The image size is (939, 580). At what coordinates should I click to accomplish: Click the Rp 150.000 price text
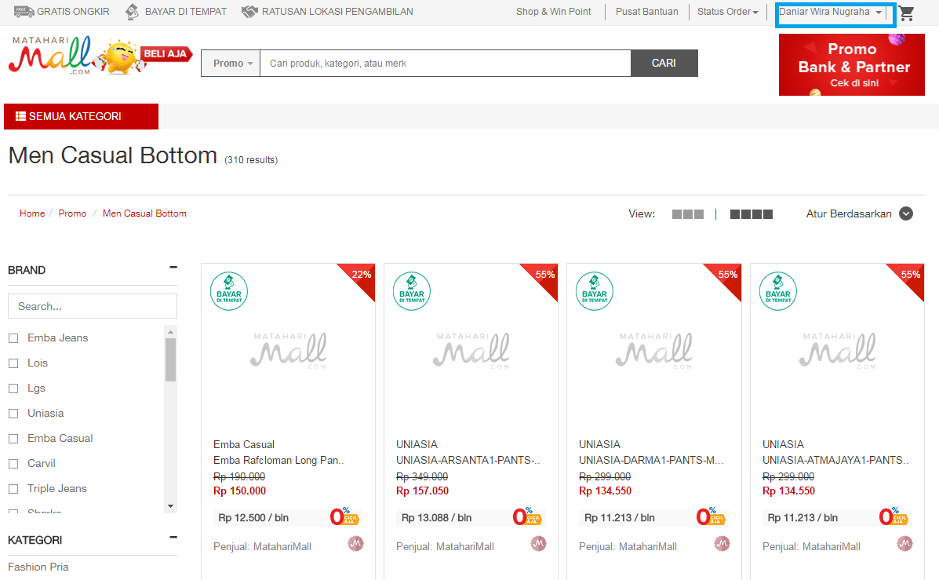pos(239,491)
